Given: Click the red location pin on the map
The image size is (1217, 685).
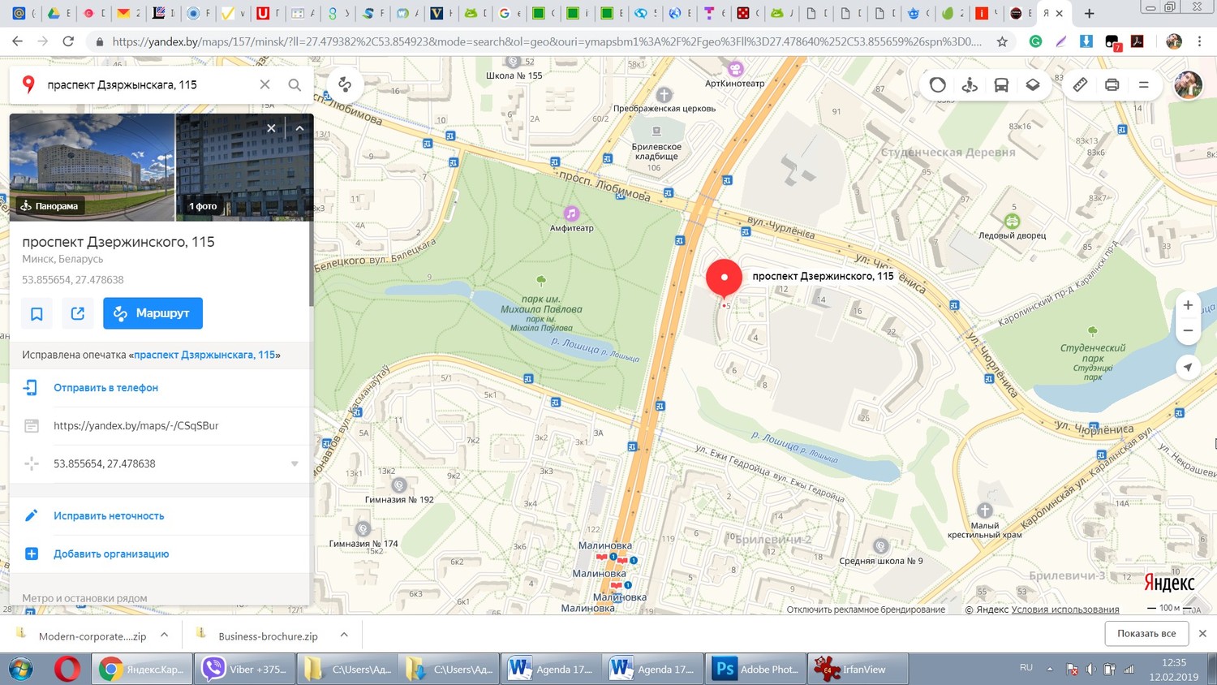Looking at the screenshot, I should (x=724, y=280).
